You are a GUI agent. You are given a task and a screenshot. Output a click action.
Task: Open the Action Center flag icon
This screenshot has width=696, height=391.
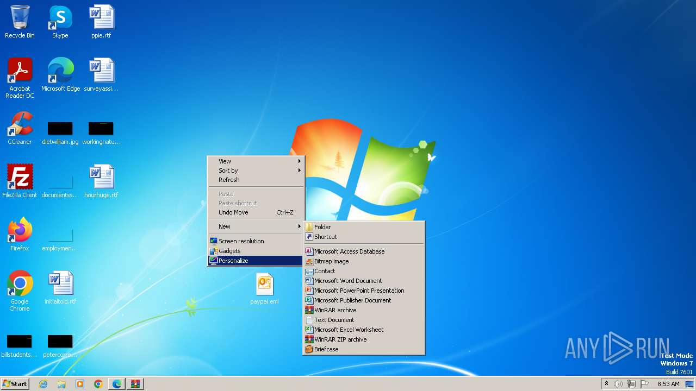pyautogui.click(x=644, y=384)
